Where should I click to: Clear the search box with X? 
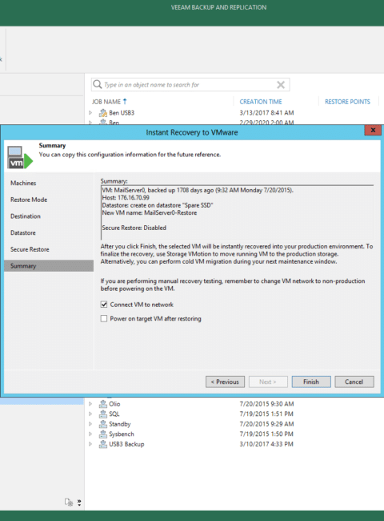point(281,85)
